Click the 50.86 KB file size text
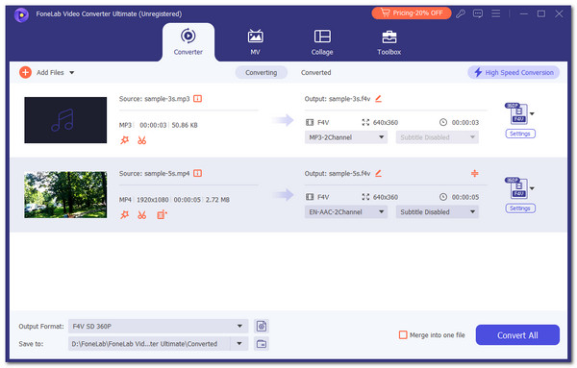Image resolution: width=577 pixels, height=368 pixels. tap(185, 125)
